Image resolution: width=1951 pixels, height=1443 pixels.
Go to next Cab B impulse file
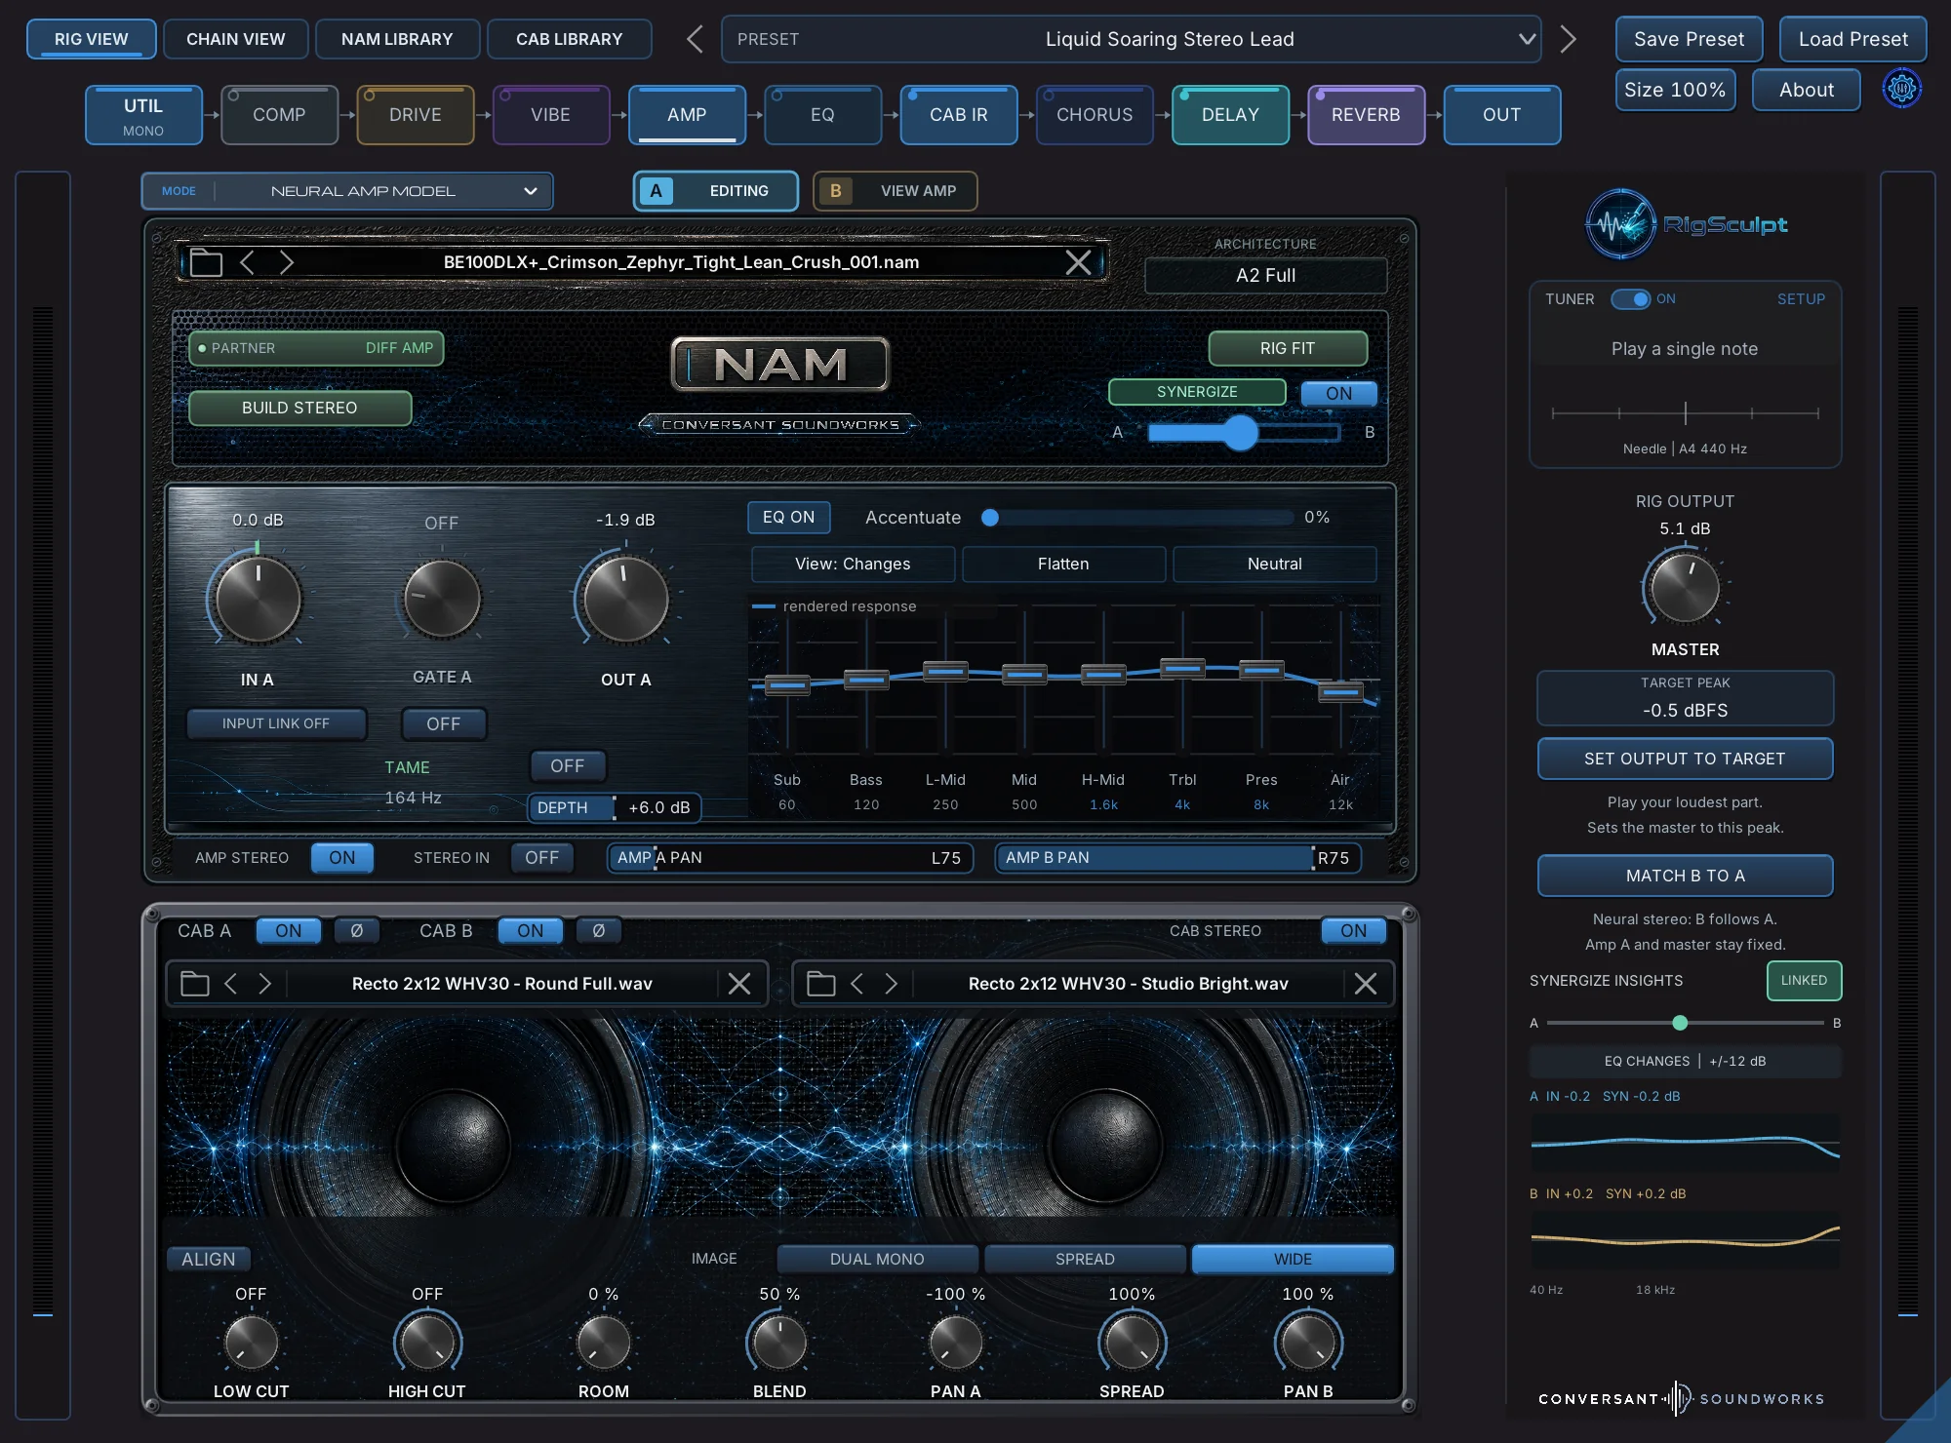pos(891,984)
